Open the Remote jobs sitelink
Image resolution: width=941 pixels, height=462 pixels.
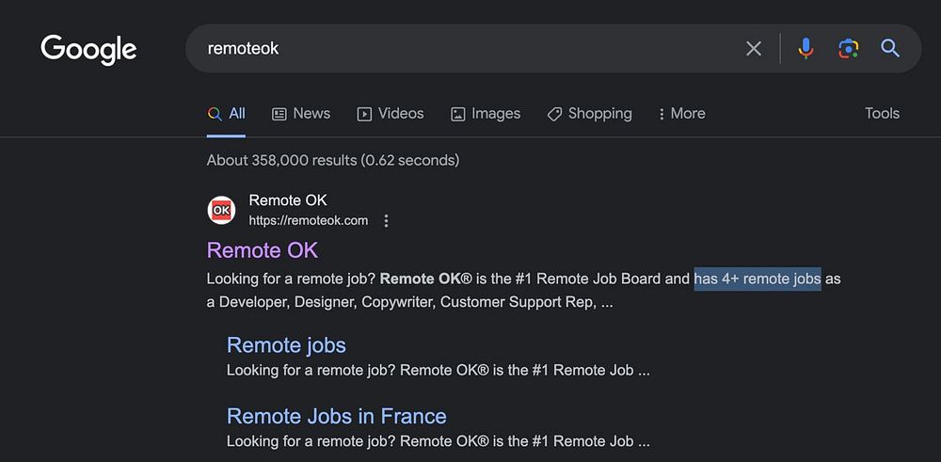coord(286,345)
